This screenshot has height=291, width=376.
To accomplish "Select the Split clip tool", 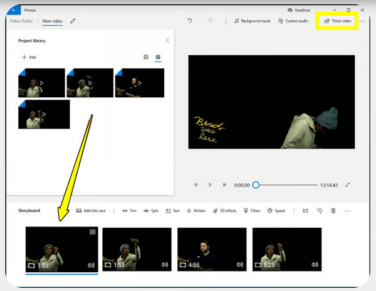I will tap(150, 211).
